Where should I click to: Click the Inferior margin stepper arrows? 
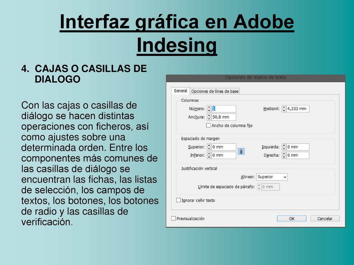(209, 155)
